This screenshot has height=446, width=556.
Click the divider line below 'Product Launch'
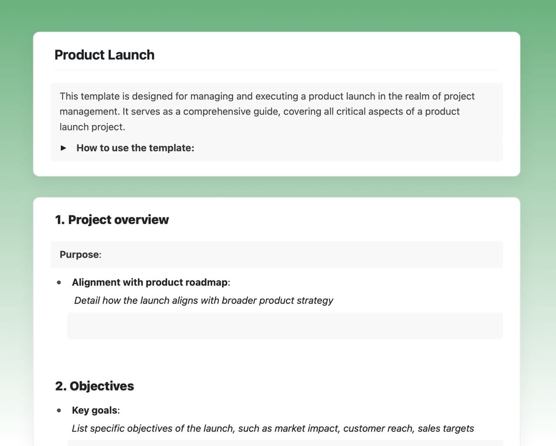[x=276, y=70]
